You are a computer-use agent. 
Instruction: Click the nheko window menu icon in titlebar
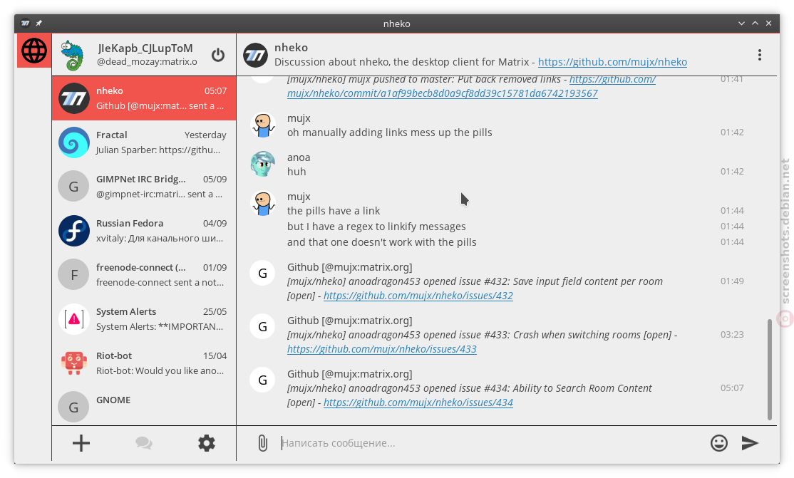pyautogui.click(x=26, y=24)
